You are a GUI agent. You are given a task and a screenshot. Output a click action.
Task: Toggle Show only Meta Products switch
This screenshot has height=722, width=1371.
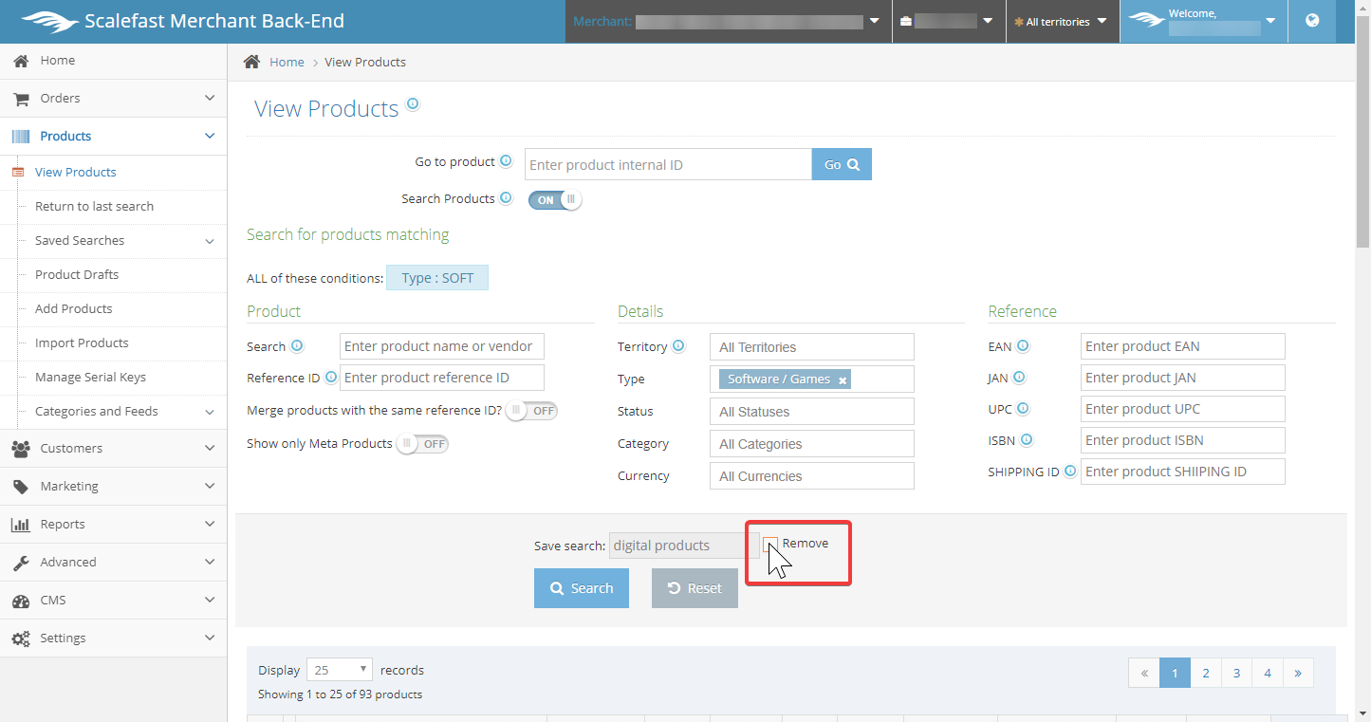click(422, 443)
